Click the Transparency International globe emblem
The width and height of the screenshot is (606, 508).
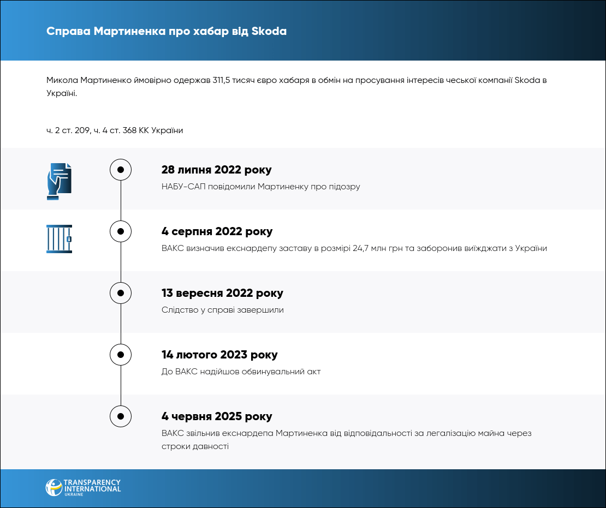point(54,487)
